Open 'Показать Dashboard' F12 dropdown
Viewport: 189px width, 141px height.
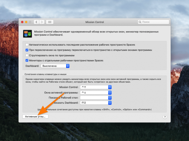tap(96, 103)
